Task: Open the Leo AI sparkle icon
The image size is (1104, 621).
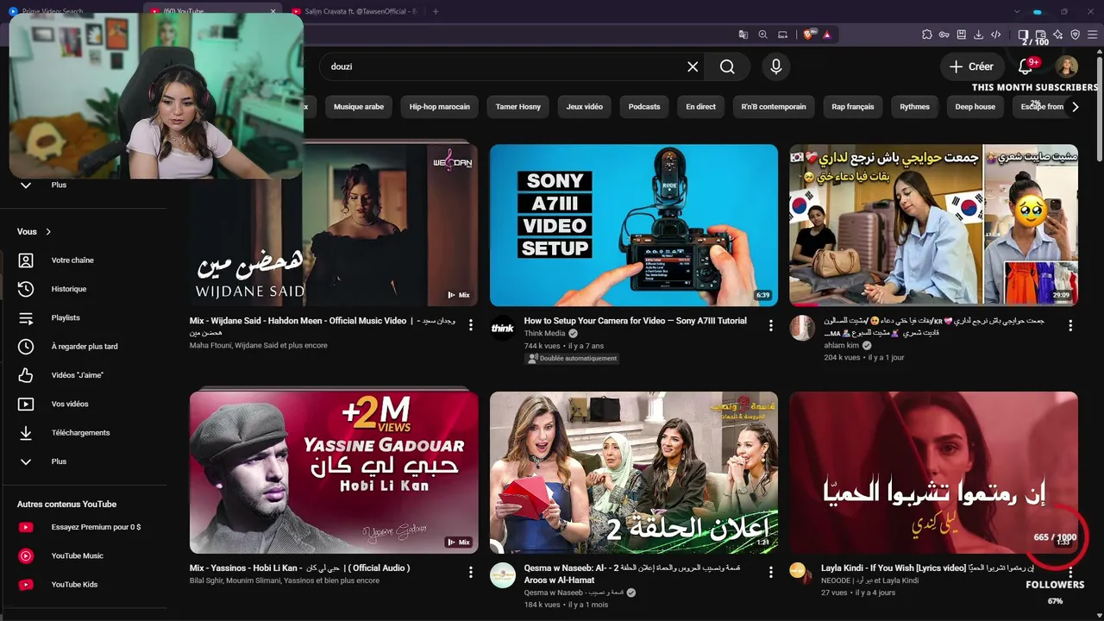Action: (x=1058, y=34)
